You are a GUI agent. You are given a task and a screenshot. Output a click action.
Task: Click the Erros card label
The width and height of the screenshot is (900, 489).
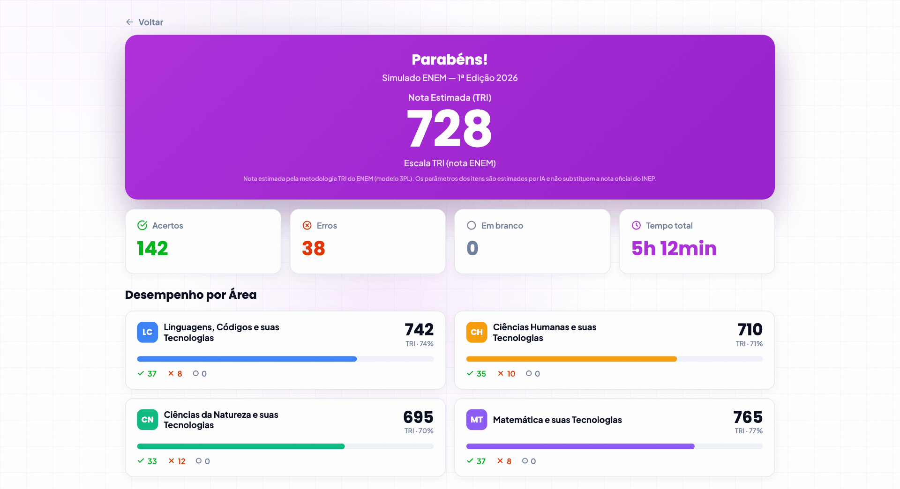[x=327, y=225]
